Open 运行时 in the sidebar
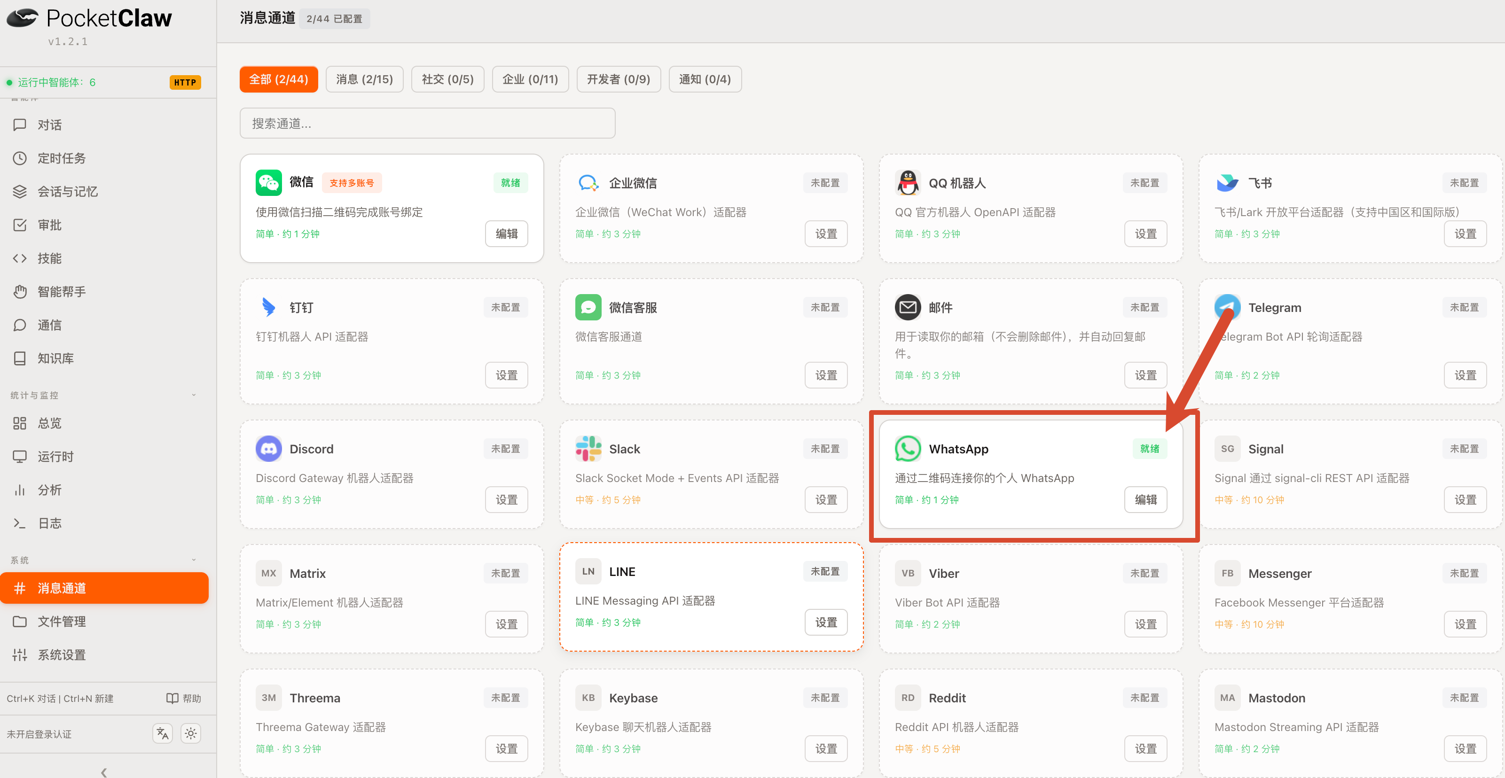The height and width of the screenshot is (778, 1505). [x=104, y=456]
